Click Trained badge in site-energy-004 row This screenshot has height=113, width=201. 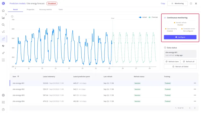(x=168, y=101)
